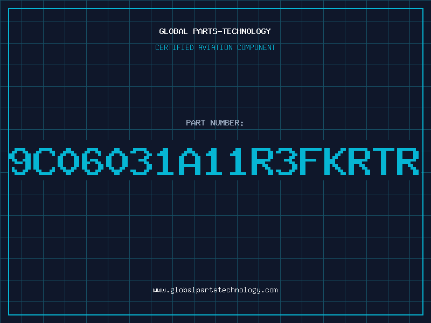This screenshot has height=323, width=431.
Task: Click the part number 9C06031A11R3FKRTR
Action: point(214,161)
